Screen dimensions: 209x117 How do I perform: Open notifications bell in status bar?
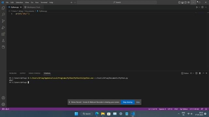(206, 109)
